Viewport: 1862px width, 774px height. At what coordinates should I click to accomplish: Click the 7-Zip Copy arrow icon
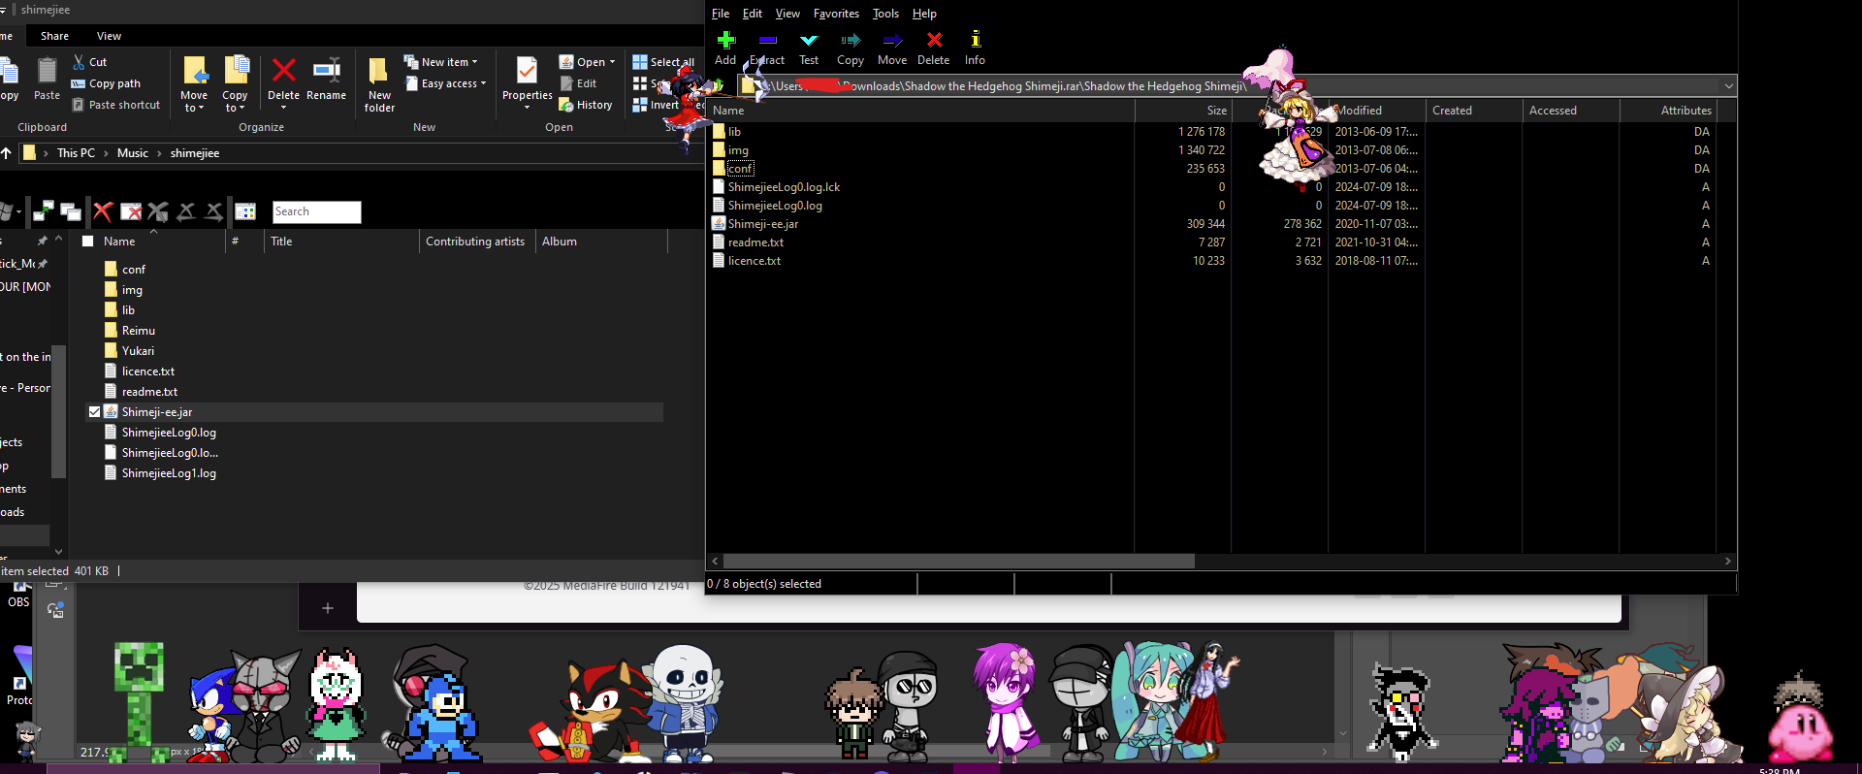click(x=851, y=41)
